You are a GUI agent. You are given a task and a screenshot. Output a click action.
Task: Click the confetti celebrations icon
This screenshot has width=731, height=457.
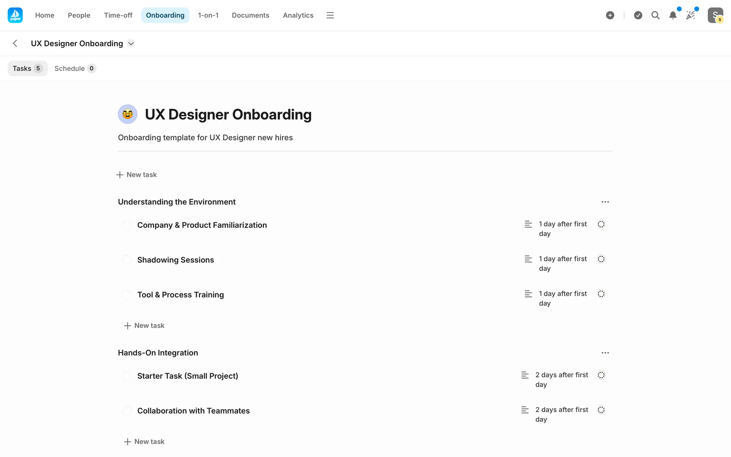click(690, 15)
